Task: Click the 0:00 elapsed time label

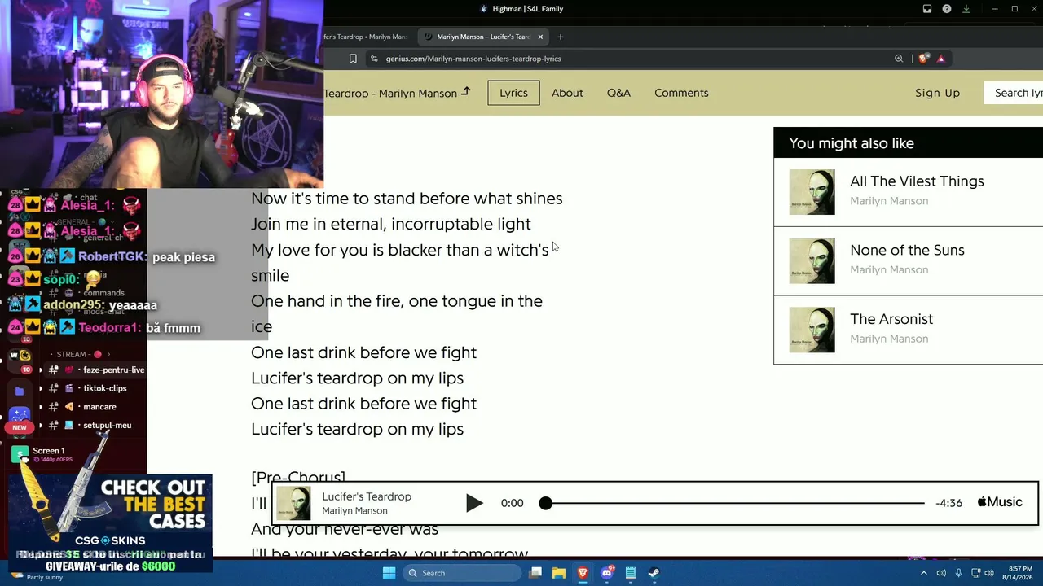Action: [512, 503]
